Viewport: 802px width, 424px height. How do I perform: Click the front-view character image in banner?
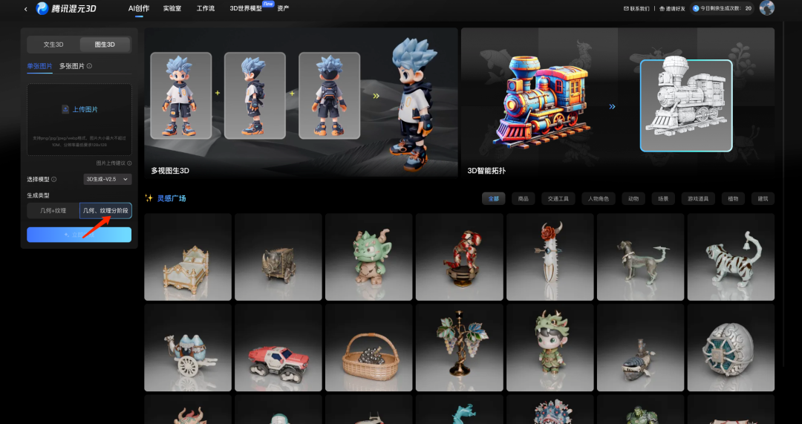tap(180, 96)
